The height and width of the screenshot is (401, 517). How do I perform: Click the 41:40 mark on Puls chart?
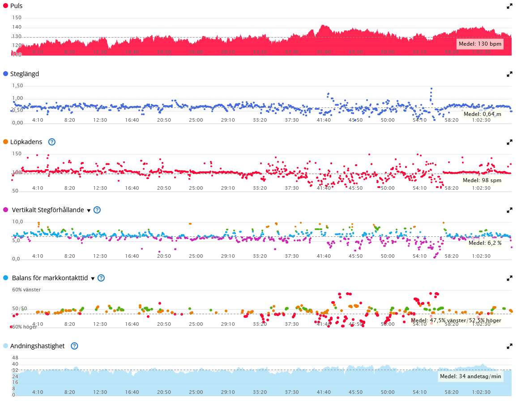tap(324, 52)
